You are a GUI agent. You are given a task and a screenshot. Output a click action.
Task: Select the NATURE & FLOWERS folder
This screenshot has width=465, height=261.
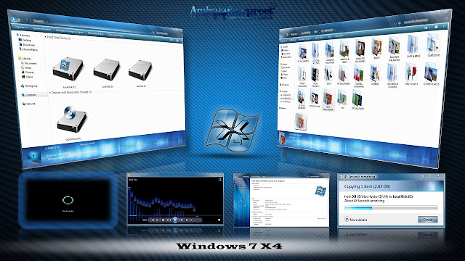pyautogui.click(x=392, y=76)
